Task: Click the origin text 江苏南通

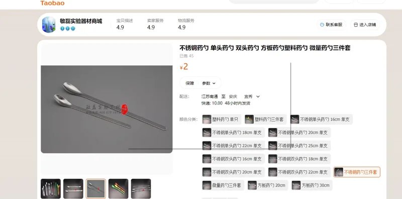Action: [x=210, y=96]
